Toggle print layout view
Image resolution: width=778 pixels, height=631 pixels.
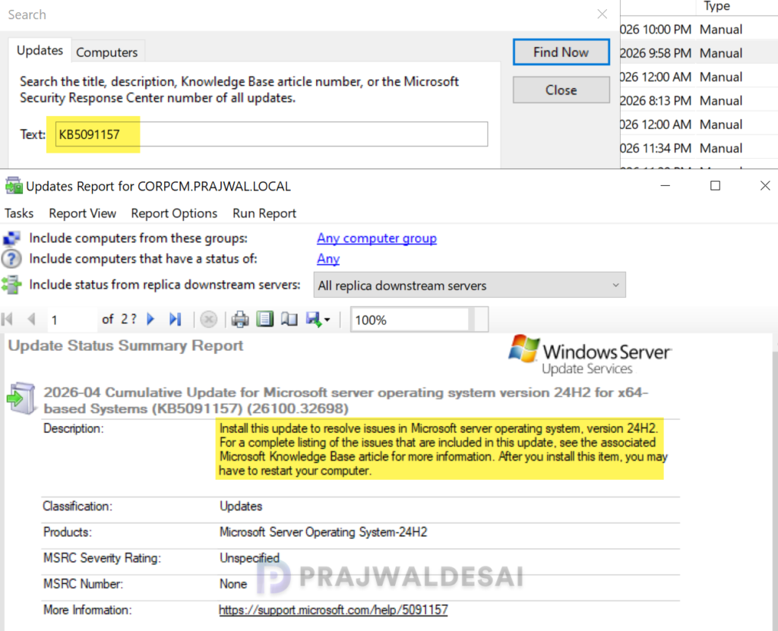[x=265, y=320]
